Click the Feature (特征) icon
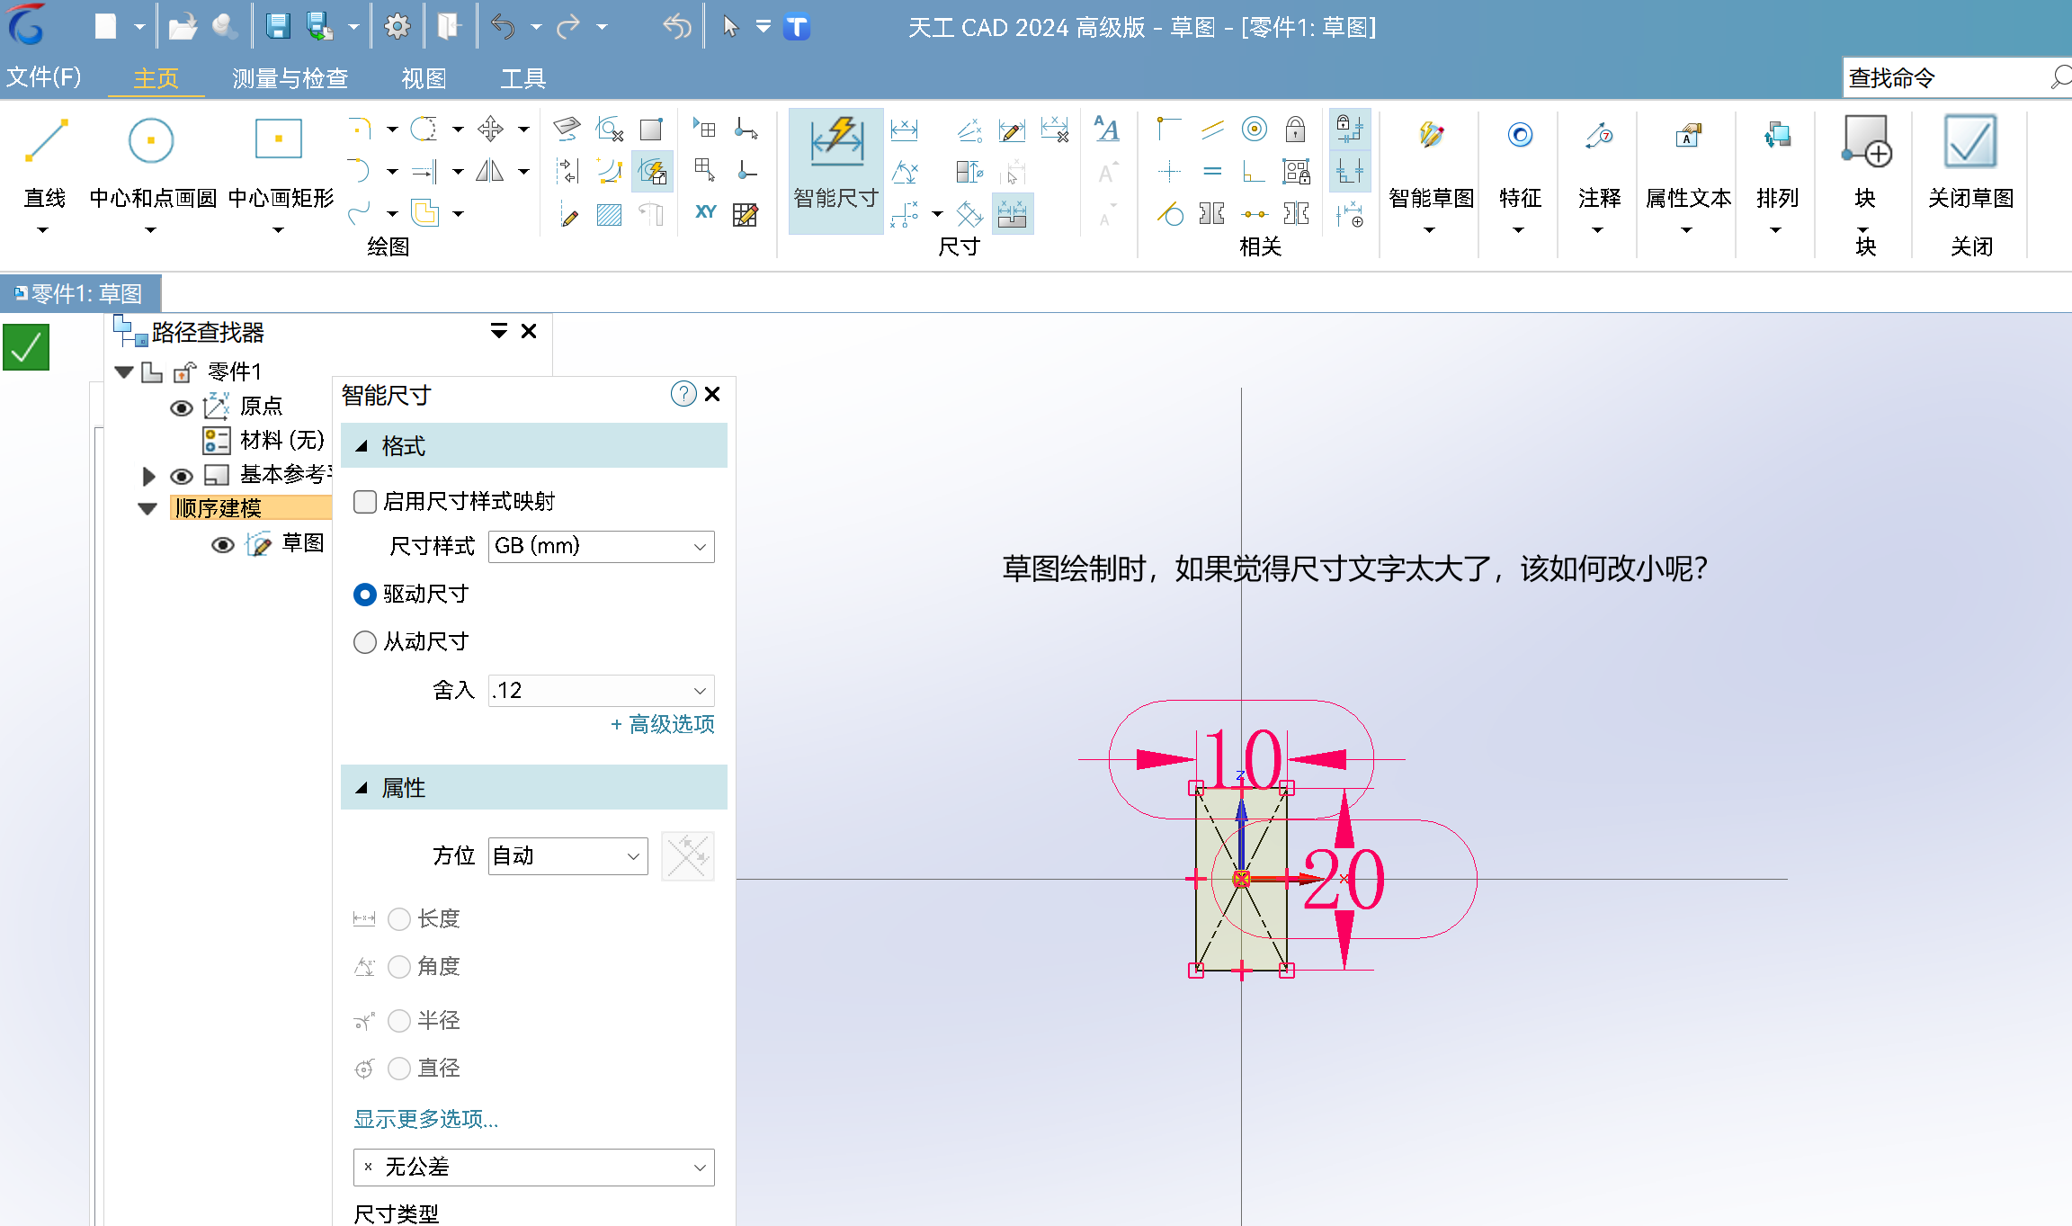Screen dimensions: 2072x1226 coord(1520,135)
